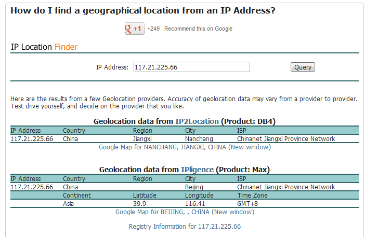Viewport: 365px width, 237px height.
Task: Open Google Map for BEIJING, CHINA
Action: (185, 212)
